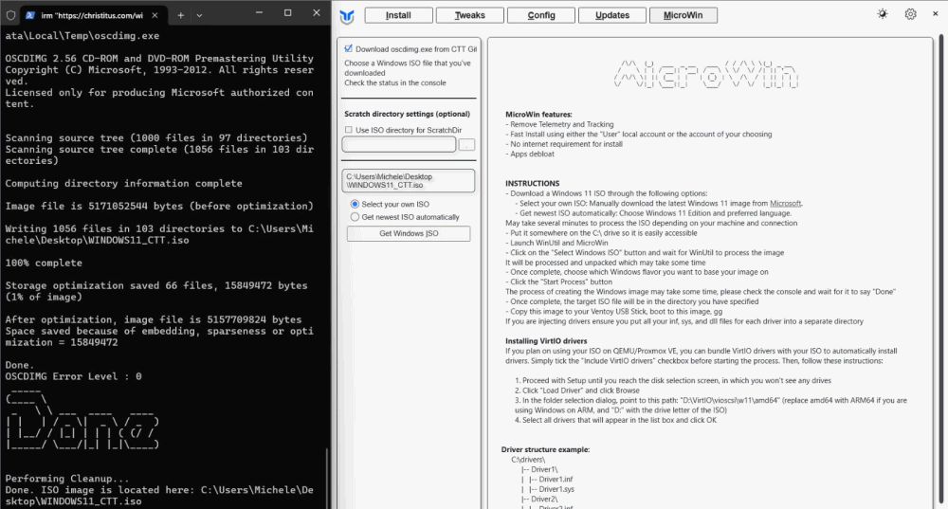Enable Use ISO directory for ScratchDir
The width and height of the screenshot is (948, 509).
tap(348, 129)
